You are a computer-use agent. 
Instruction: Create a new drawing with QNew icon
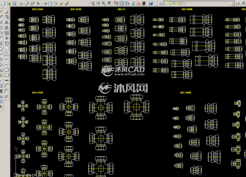(x=3, y=3)
